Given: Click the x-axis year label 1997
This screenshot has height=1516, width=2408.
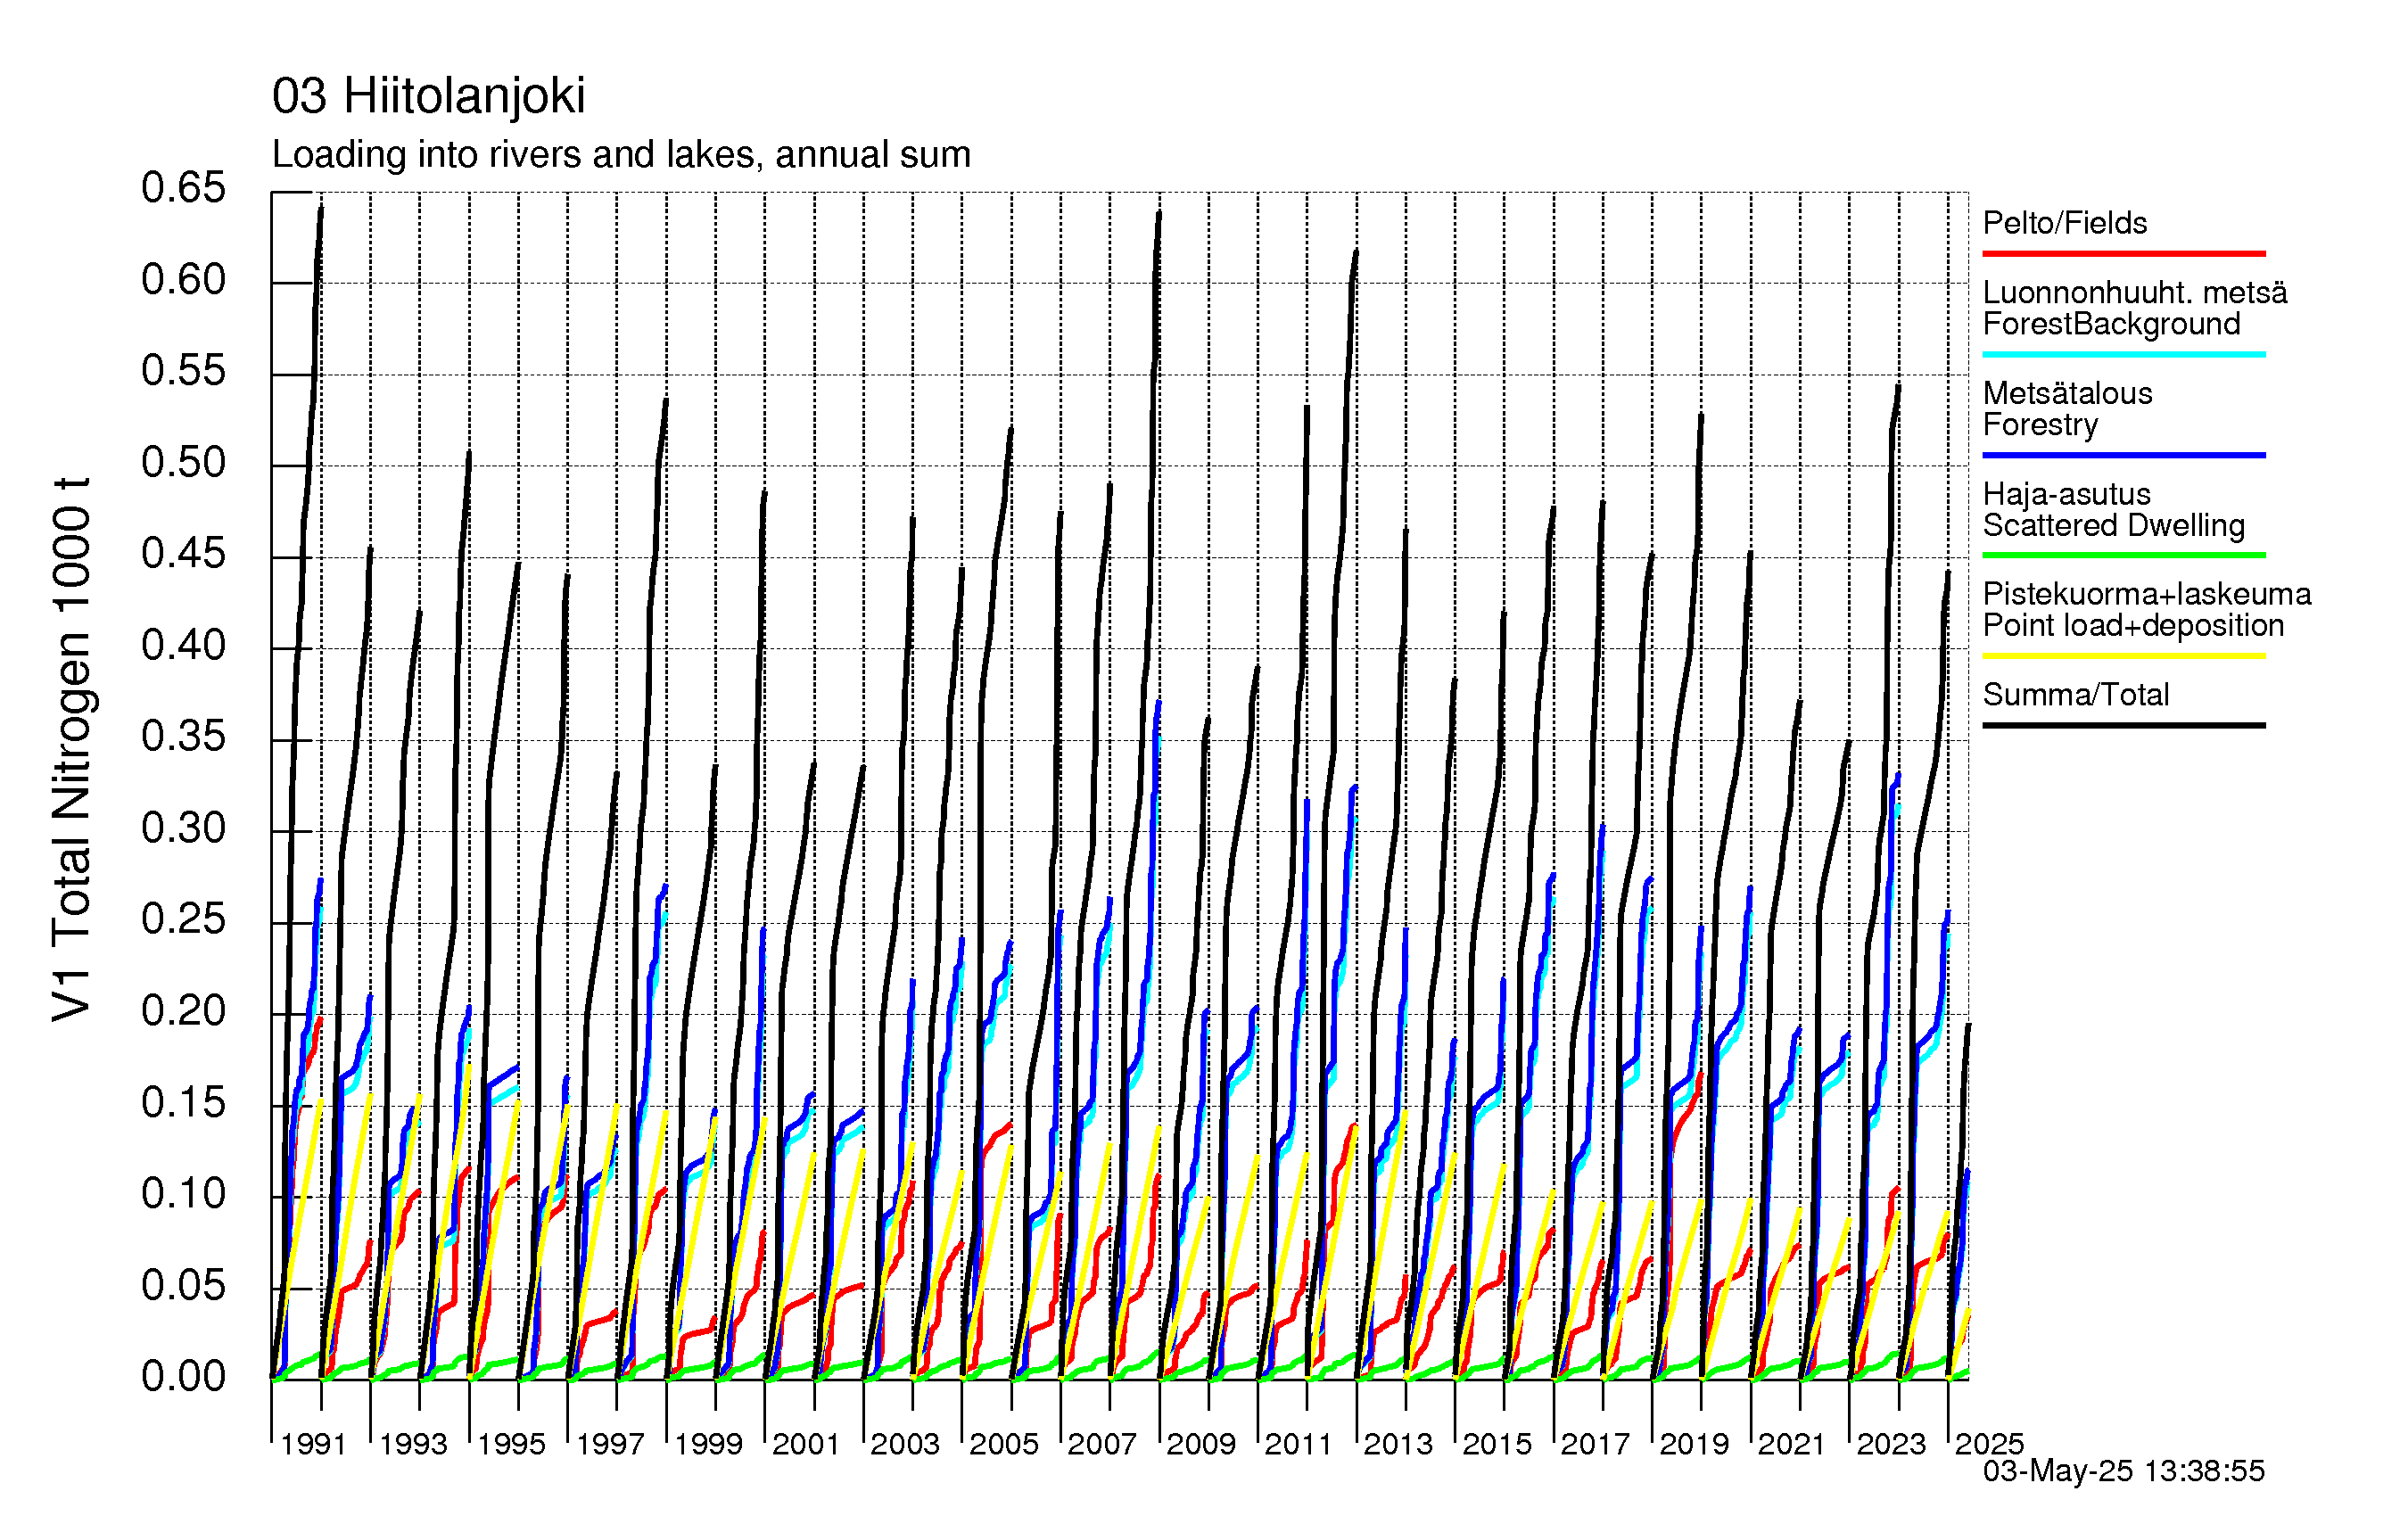Looking at the screenshot, I should click(x=610, y=1445).
